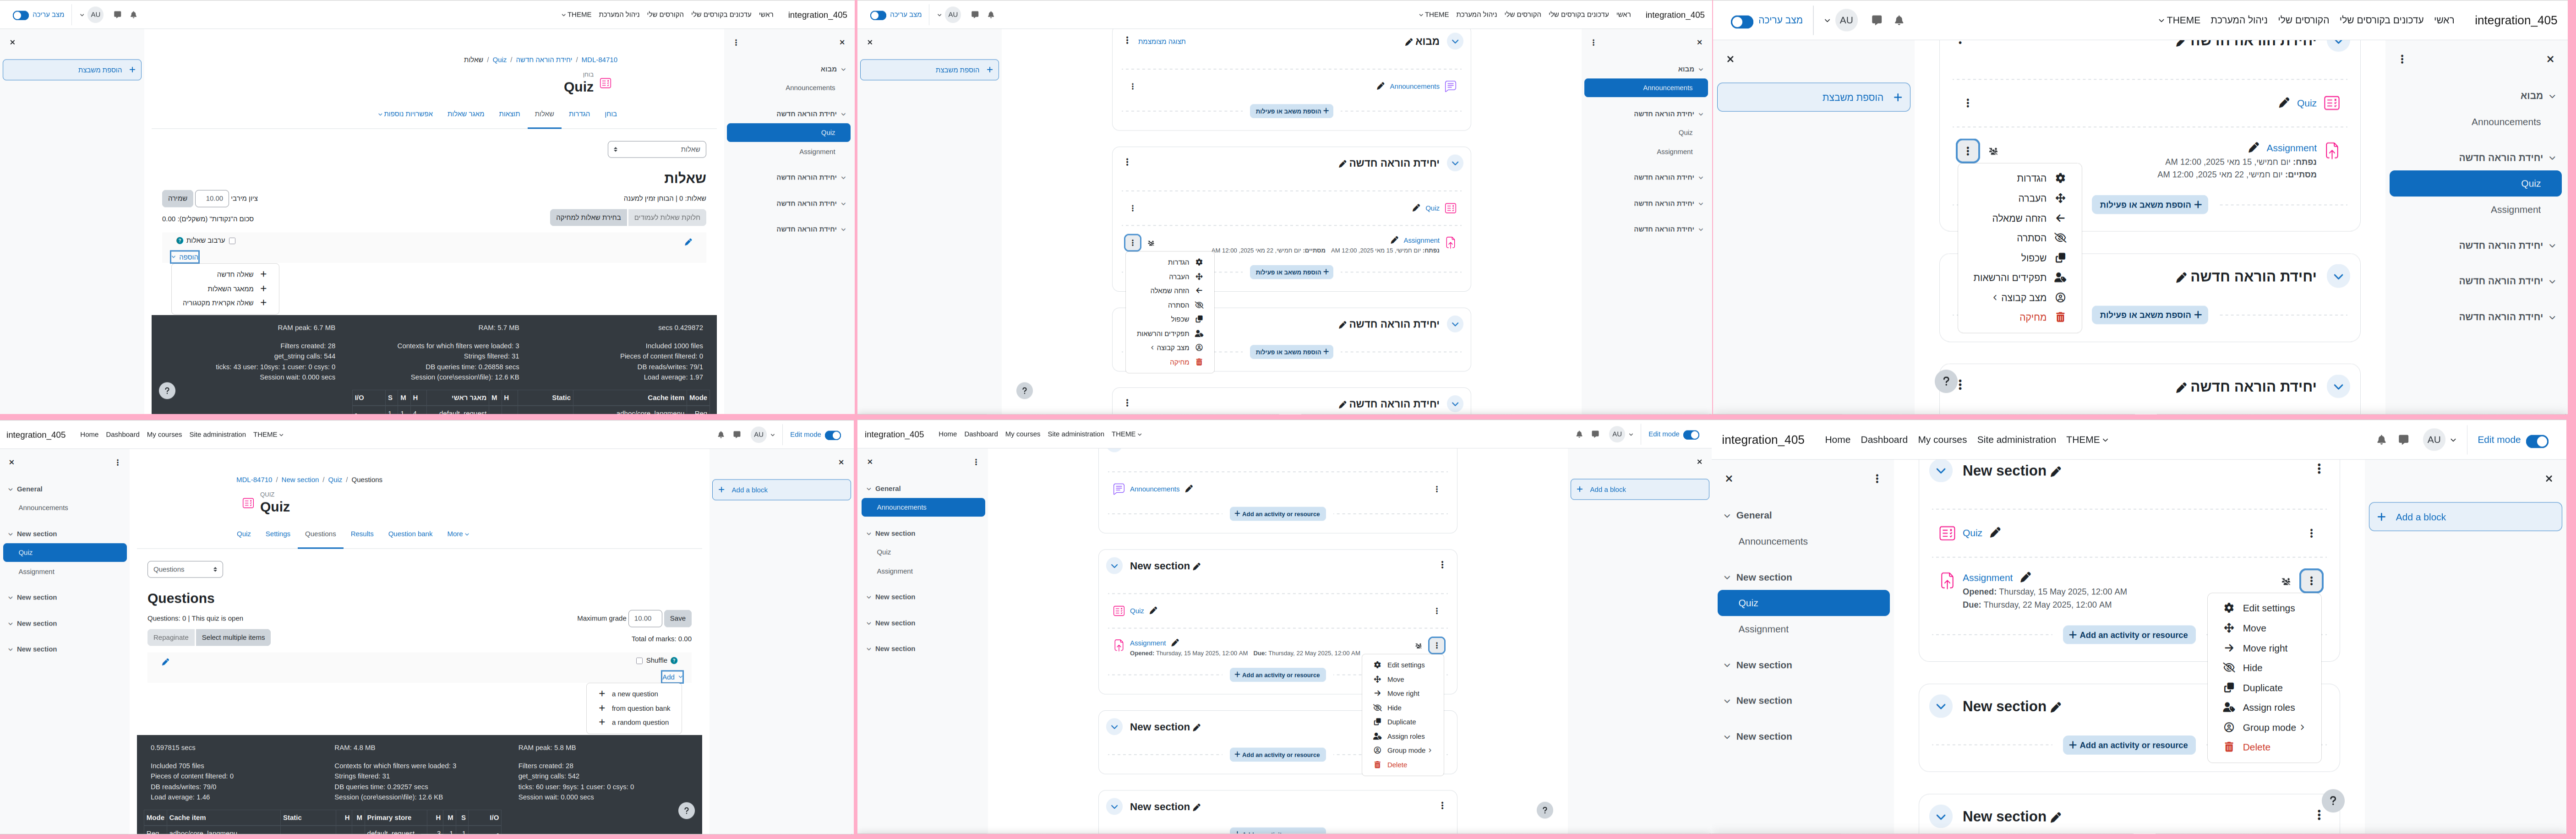Image resolution: width=2576 pixels, height=839 pixels.
Task: Open the AU user menu in zoomed-in English course page
Action: click(2440, 440)
